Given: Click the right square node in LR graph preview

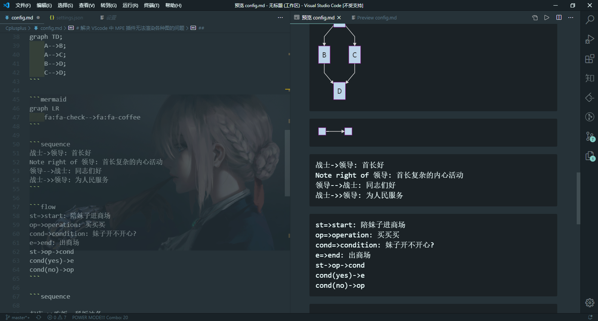Looking at the screenshot, I should click(x=348, y=131).
